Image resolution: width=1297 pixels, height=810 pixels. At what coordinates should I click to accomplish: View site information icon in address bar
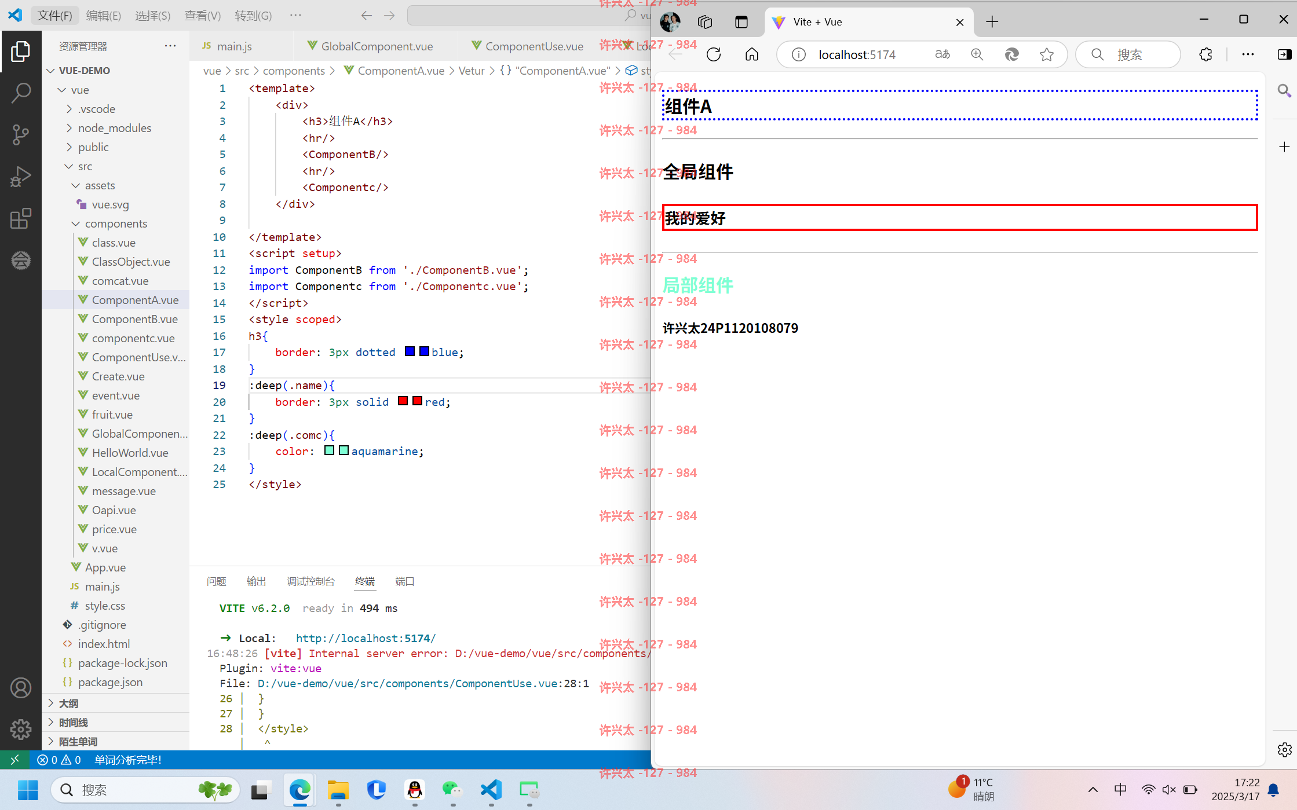click(x=798, y=54)
